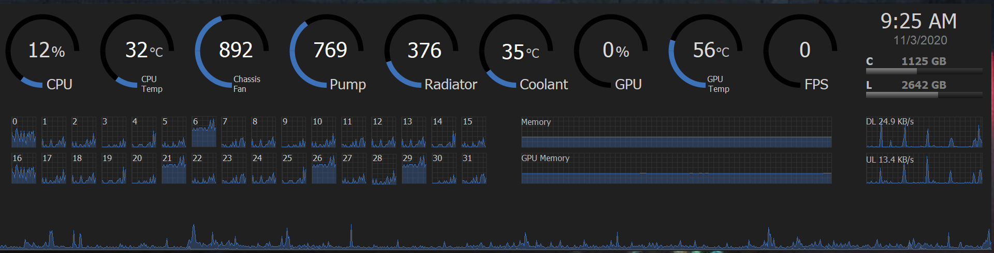Select the GPU Temp gauge at 56°C

click(706, 51)
